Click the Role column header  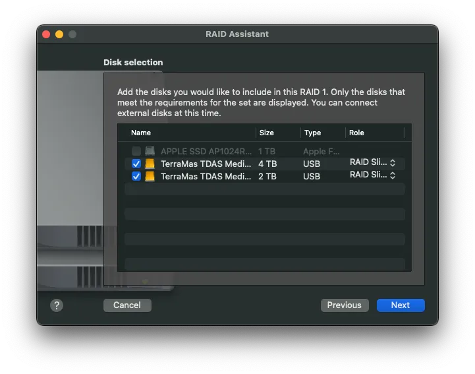click(x=356, y=133)
